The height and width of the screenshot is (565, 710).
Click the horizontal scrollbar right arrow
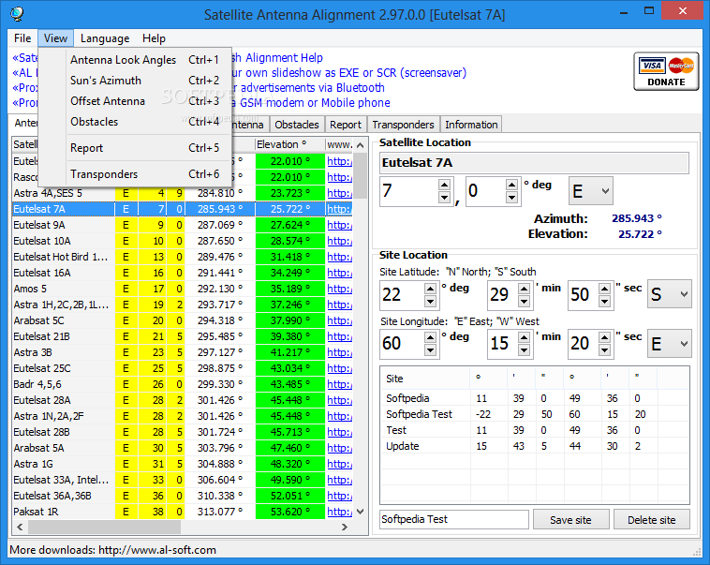(x=345, y=527)
